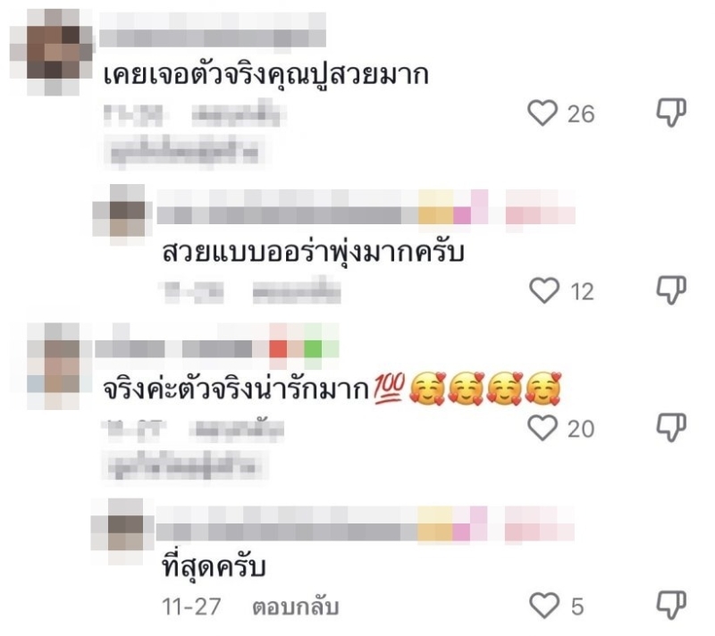
Task: Dislike the comment 'จริงค่ะตัวจริงน่ารักมาก'
Action: click(x=671, y=427)
